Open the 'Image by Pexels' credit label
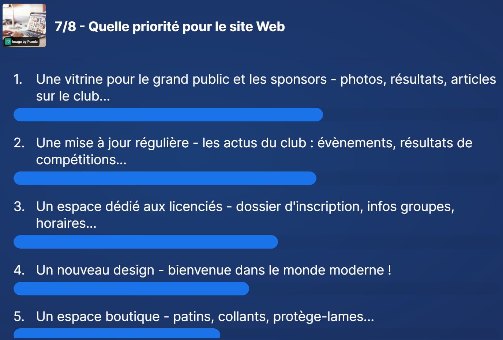 [22, 42]
